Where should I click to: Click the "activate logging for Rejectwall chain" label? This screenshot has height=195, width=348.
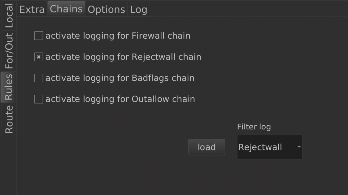click(123, 57)
